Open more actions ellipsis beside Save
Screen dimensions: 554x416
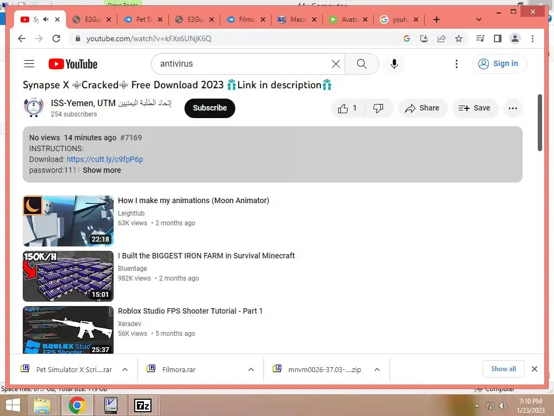pos(513,108)
